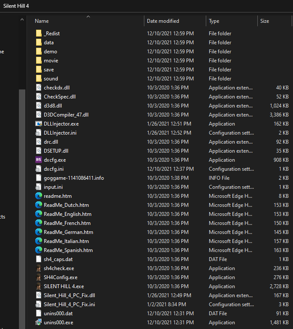Viewport: 293px width, 329px height.
Task: Click the 1,024 KB size cell
Action: point(279,106)
